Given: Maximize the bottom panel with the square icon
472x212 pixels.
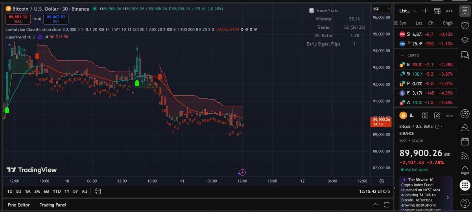Looking at the screenshot, I should pos(387,205).
